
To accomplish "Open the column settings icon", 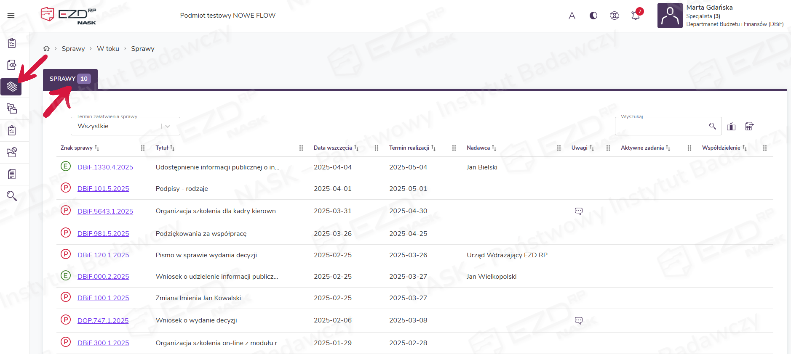I will pyautogui.click(x=731, y=126).
